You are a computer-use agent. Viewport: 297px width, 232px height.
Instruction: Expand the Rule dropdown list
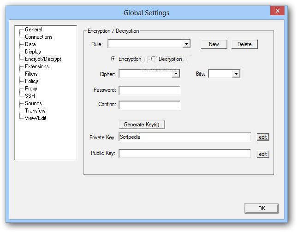click(x=186, y=44)
